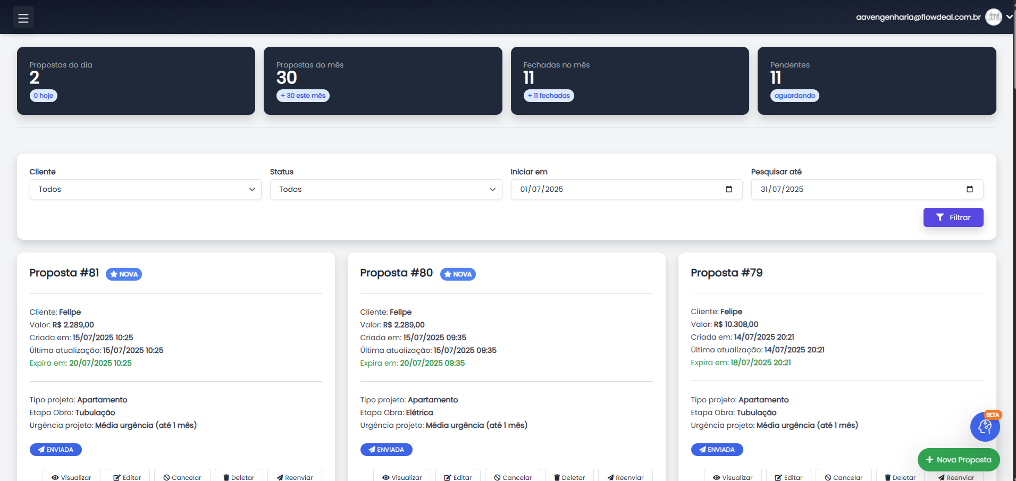Screen dimensions: 1016x481
Task: Open calendar picker for Pesquisar até
Action: click(x=969, y=189)
